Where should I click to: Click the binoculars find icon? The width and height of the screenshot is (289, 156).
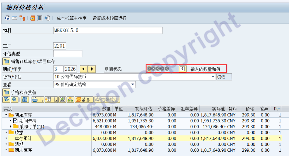pyautogui.click(x=25, y=100)
